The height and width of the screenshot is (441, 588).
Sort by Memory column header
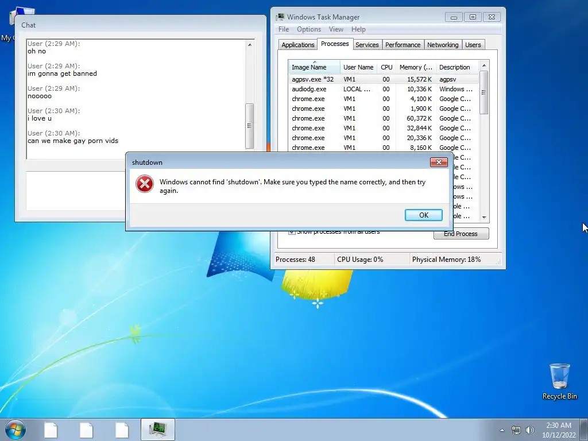(x=416, y=67)
